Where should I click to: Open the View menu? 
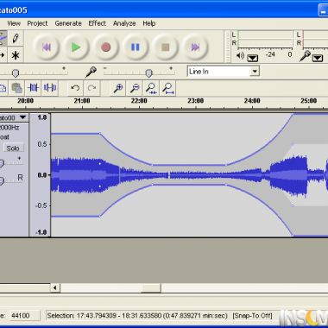[14, 23]
